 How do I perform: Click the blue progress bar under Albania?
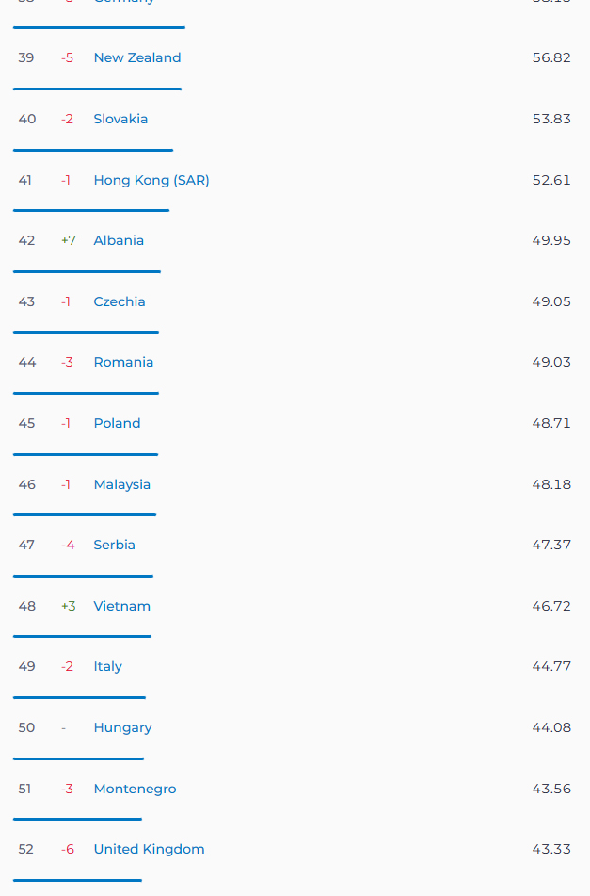click(87, 272)
